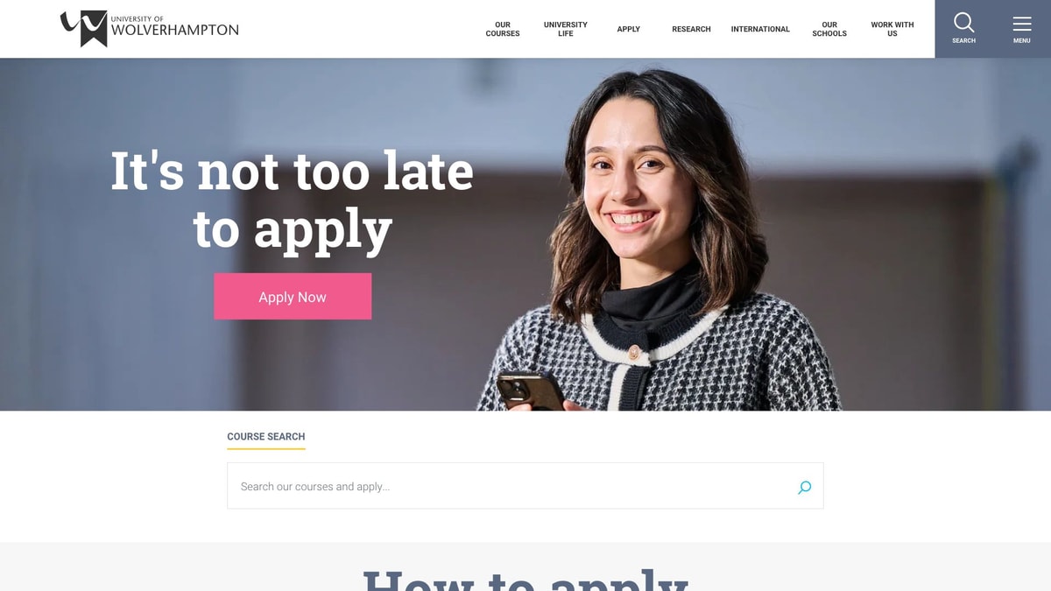
Task: Go to Apply in the top navigation
Action: click(x=629, y=29)
